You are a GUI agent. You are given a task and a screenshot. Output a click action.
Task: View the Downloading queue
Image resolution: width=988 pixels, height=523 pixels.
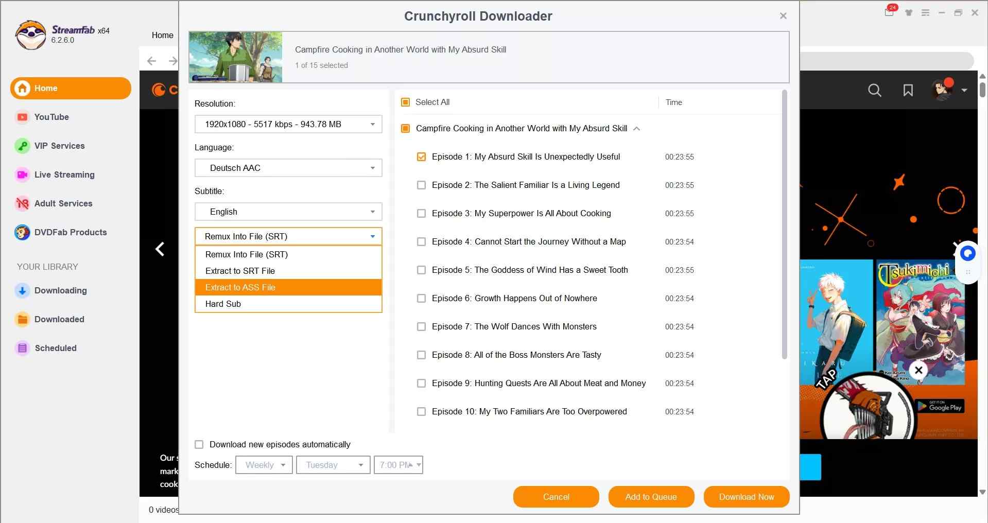pyautogui.click(x=60, y=290)
